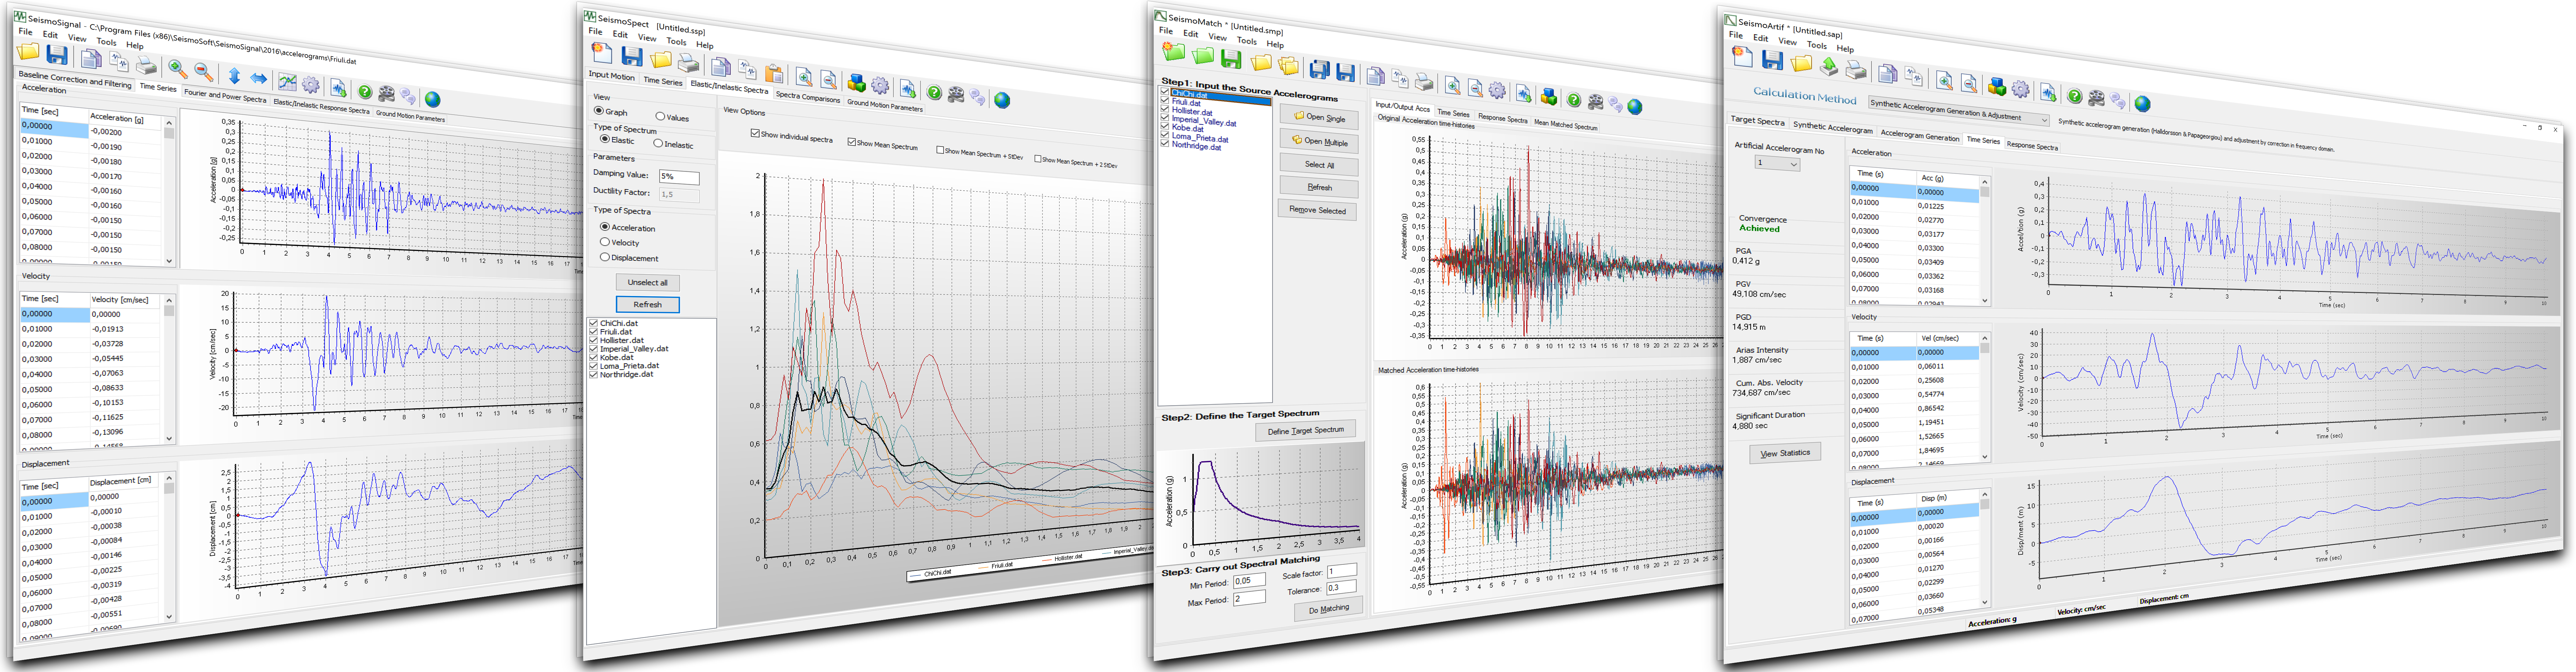Click the green save disk icon in SeismoMatch
This screenshot has height=672, width=2576.
pos(1231,59)
